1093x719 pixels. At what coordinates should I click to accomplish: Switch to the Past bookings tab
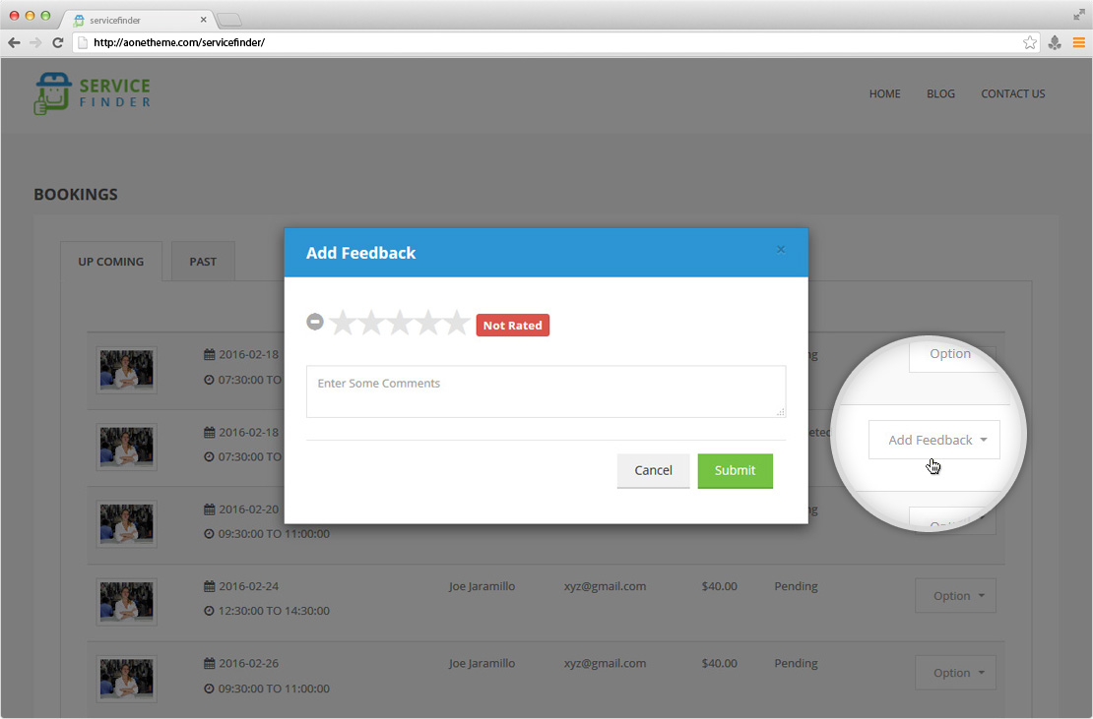[x=203, y=262]
